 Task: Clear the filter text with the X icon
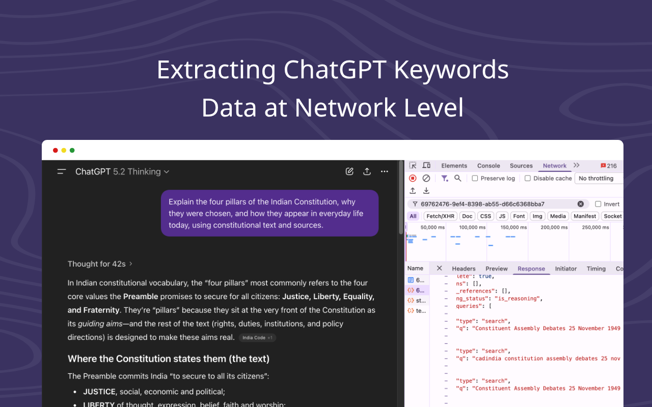581,204
